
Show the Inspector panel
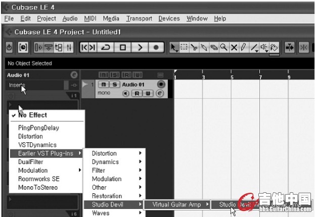pyautogui.click(x=38, y=47)
